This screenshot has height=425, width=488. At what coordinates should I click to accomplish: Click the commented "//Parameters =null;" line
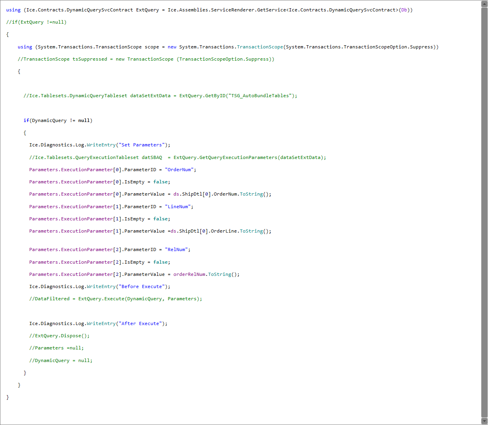(x=56, y=348)
